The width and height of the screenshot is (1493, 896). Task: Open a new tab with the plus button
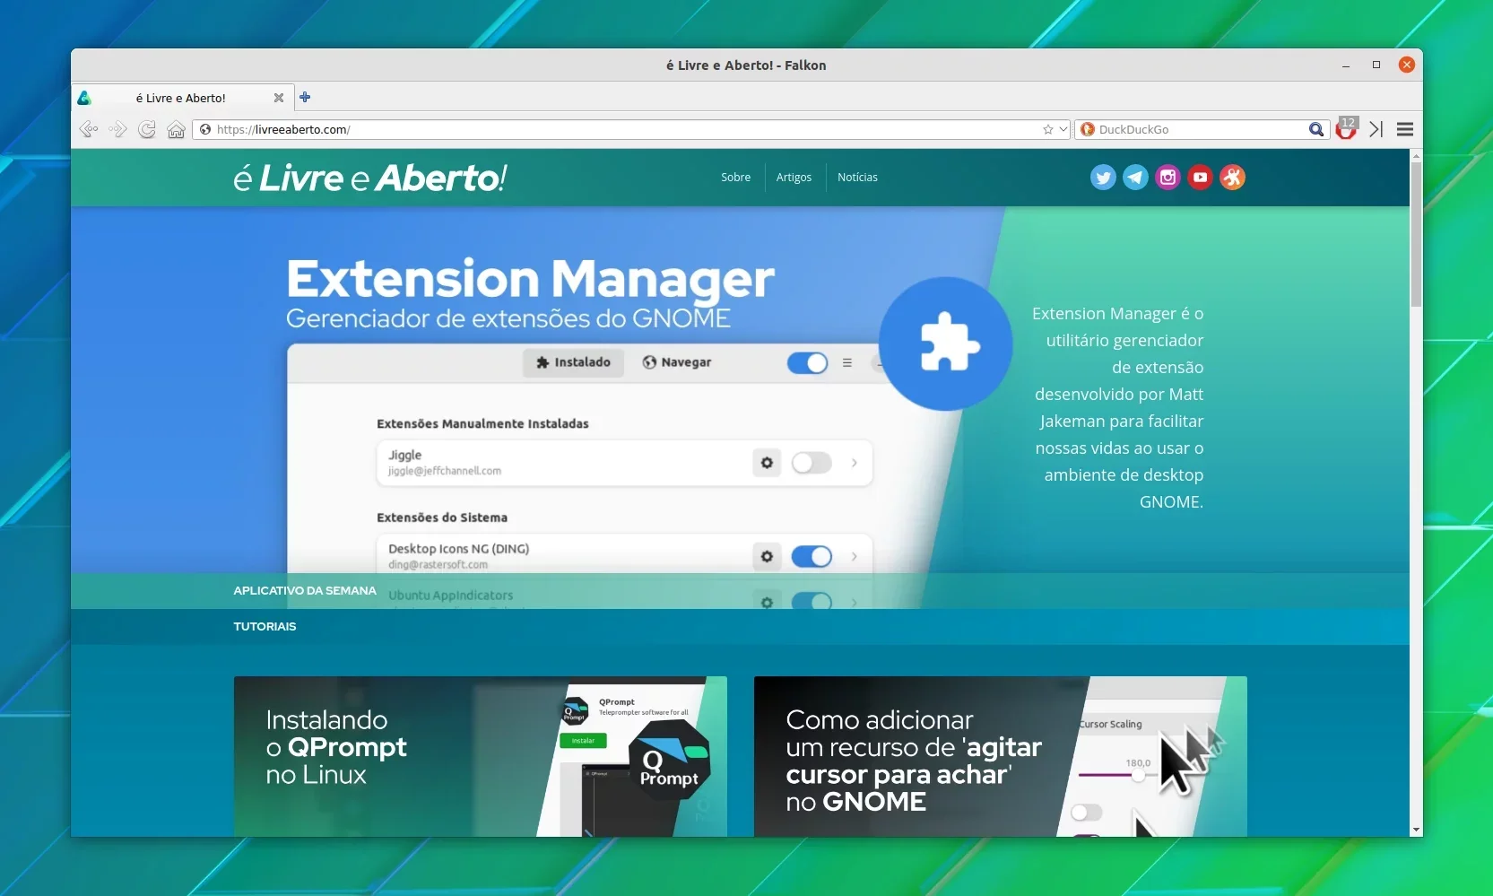pyautogui.click(x=305, y=97)
